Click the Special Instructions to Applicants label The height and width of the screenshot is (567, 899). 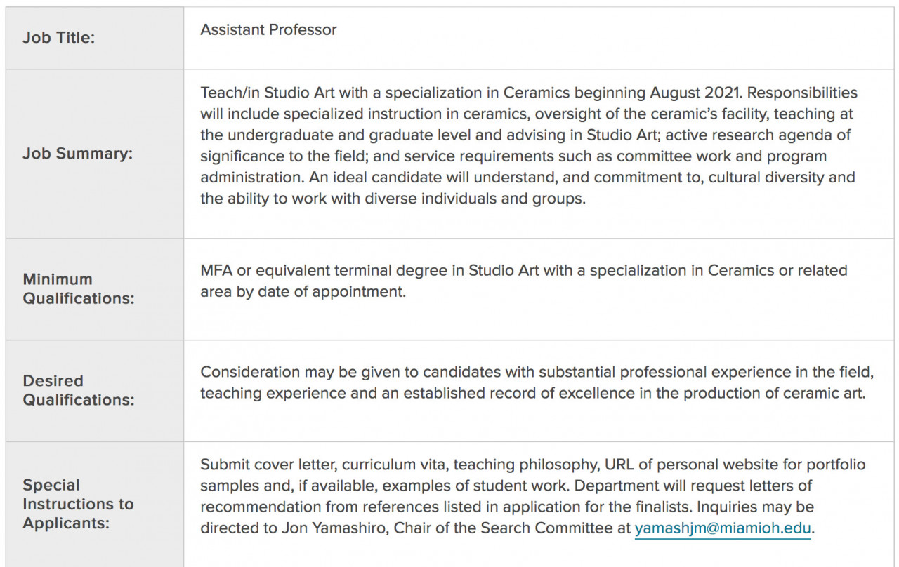[x=78, y=504]
